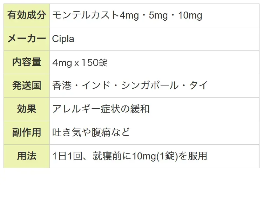Select the 吐き気や腹痛など cell

(x=155, y=133)
